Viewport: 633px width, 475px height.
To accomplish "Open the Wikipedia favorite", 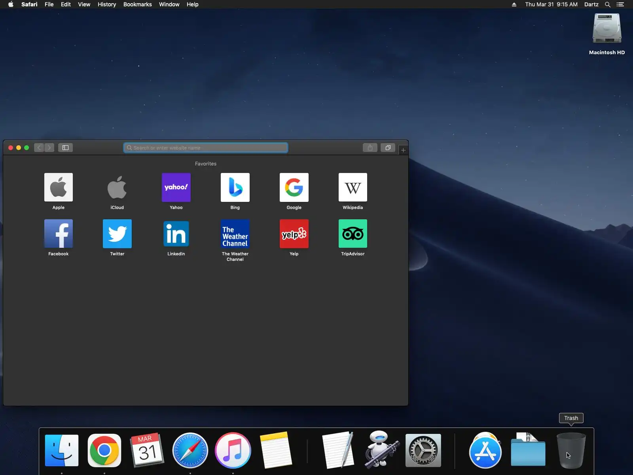I will (x=353, y=187).
